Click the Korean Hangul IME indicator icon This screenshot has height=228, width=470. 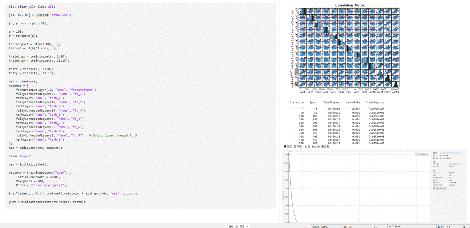(x=231, y=226)
